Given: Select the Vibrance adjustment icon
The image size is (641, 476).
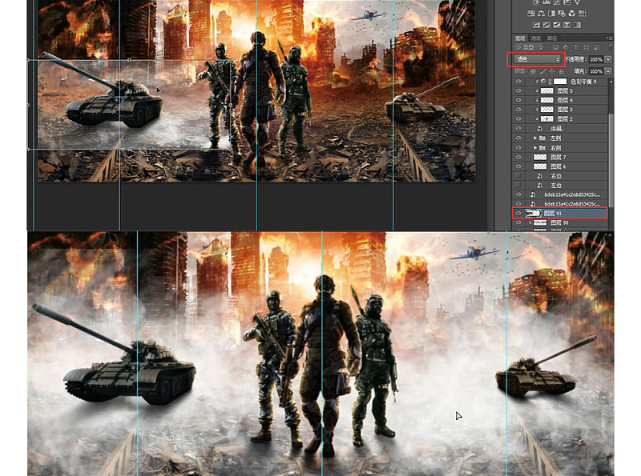Looking at the screenshot, I should (577, 2).
